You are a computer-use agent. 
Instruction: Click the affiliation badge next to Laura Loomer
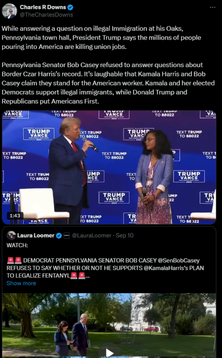click(66, 236)
